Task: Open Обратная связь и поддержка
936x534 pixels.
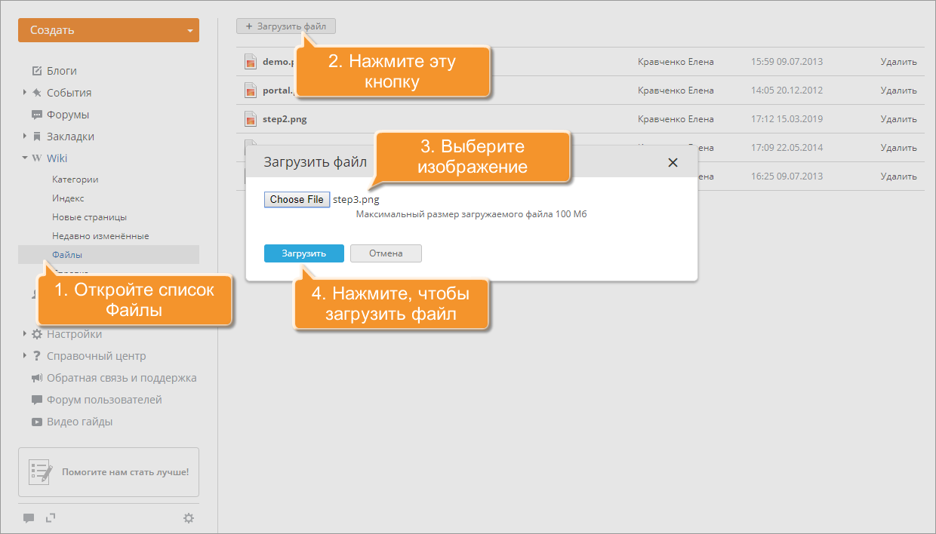Action: tap(122, 378)
